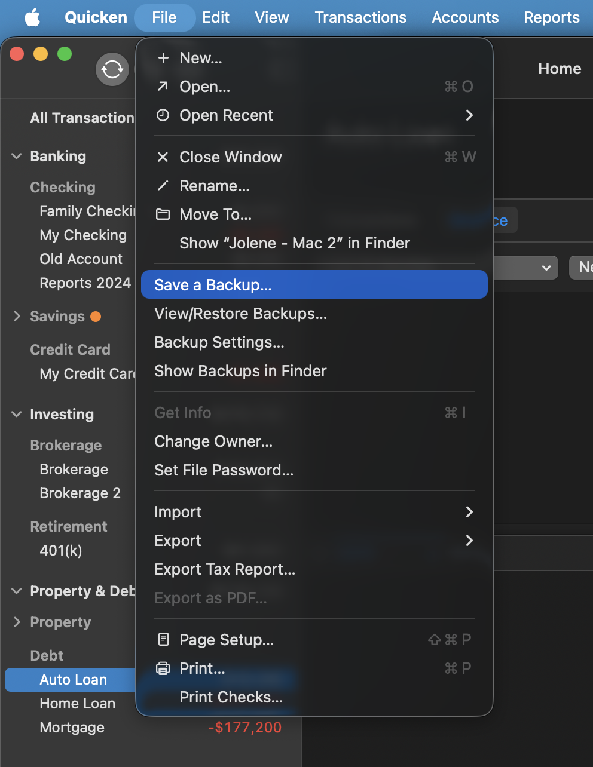Open the Apple menu
The height and width of the screenshot is (767, 593).
coord(33,17)
